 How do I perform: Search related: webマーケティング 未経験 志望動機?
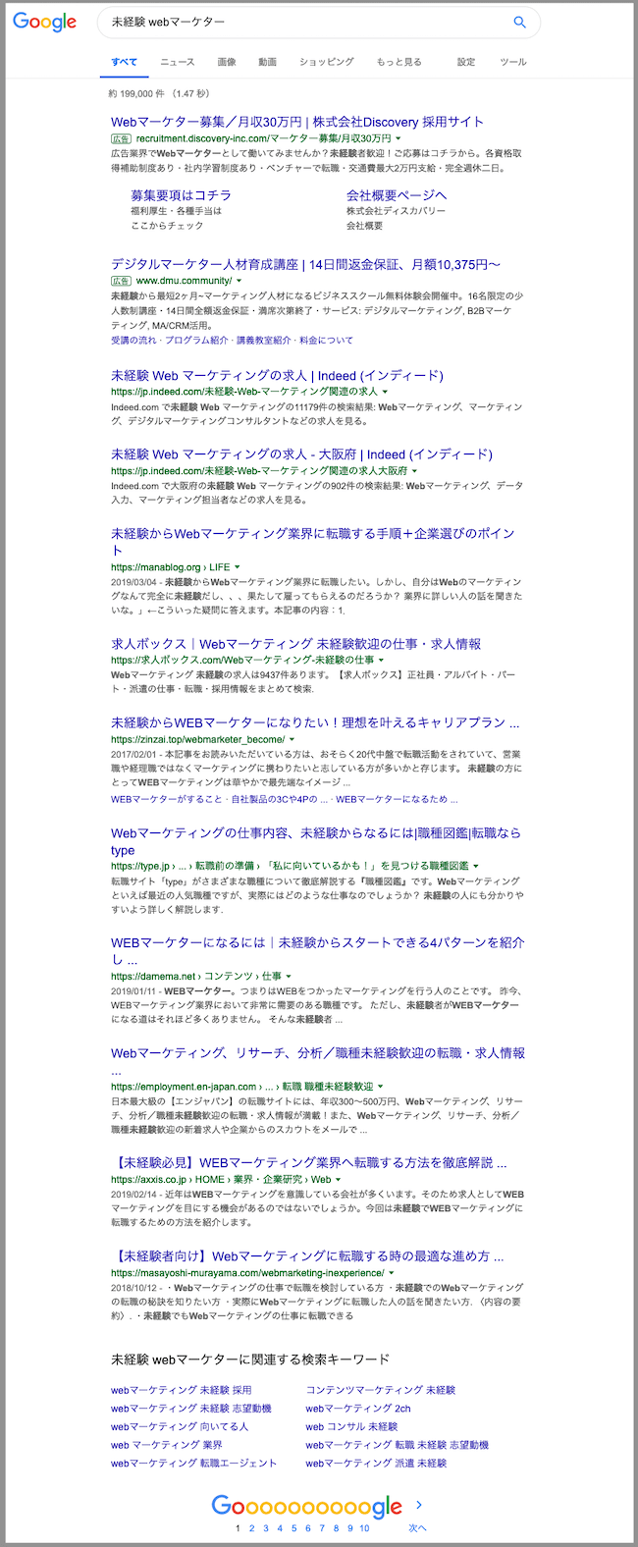tap(191, 1408)
